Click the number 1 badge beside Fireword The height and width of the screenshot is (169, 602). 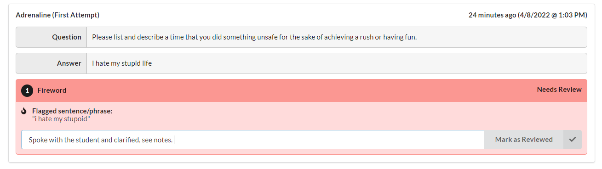[27, 90]
